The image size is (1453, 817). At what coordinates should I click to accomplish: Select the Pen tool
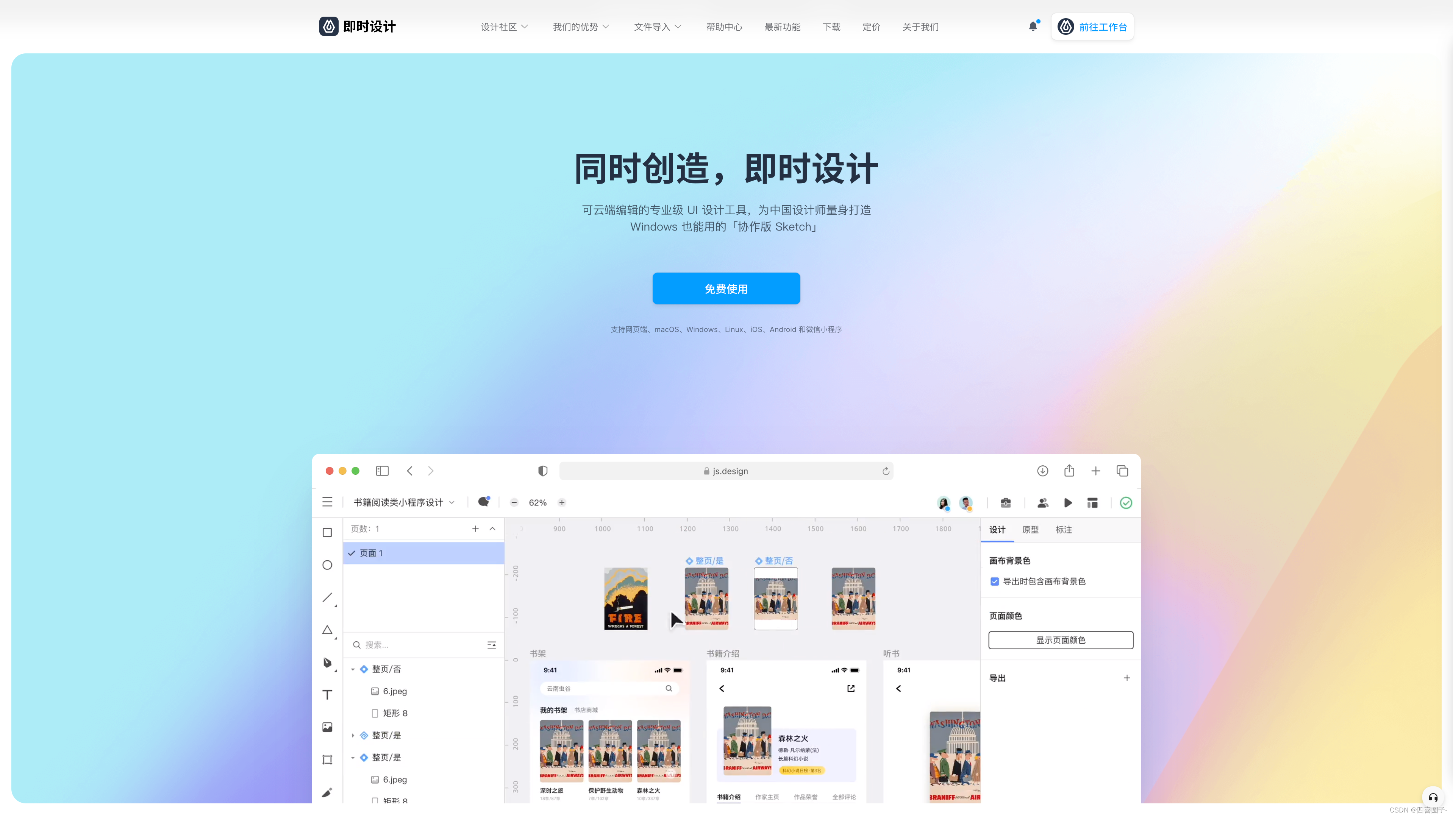(327, 663)
